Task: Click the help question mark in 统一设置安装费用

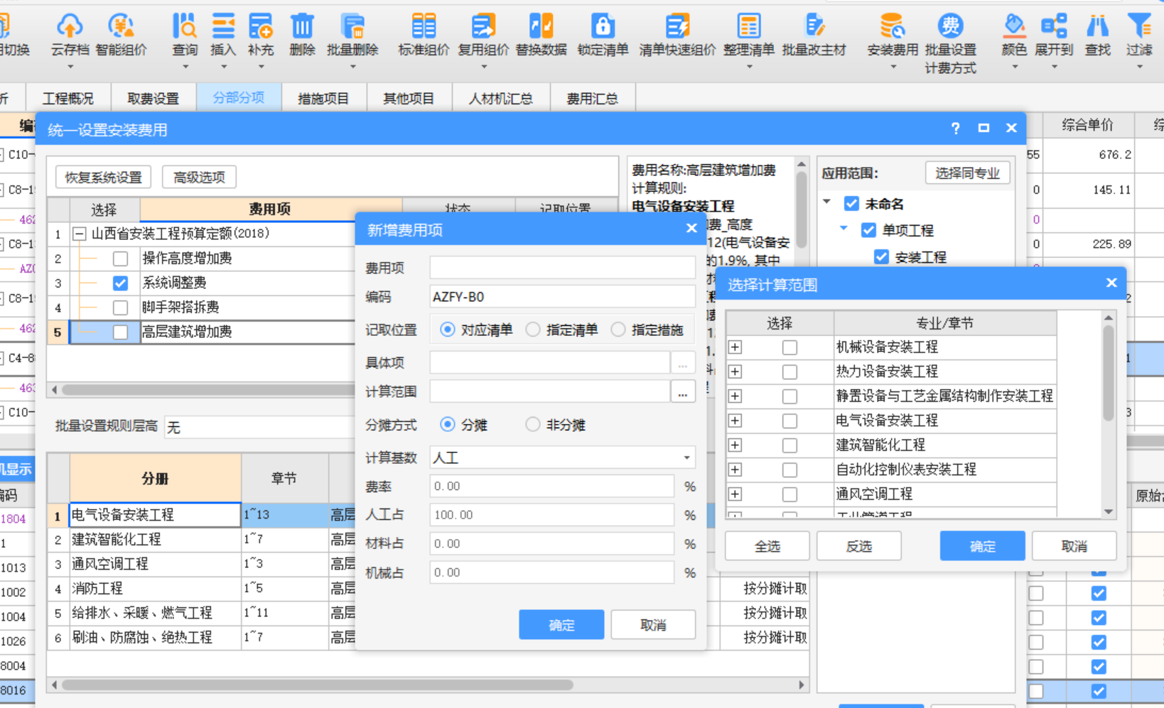Action: tap(955, 129)
